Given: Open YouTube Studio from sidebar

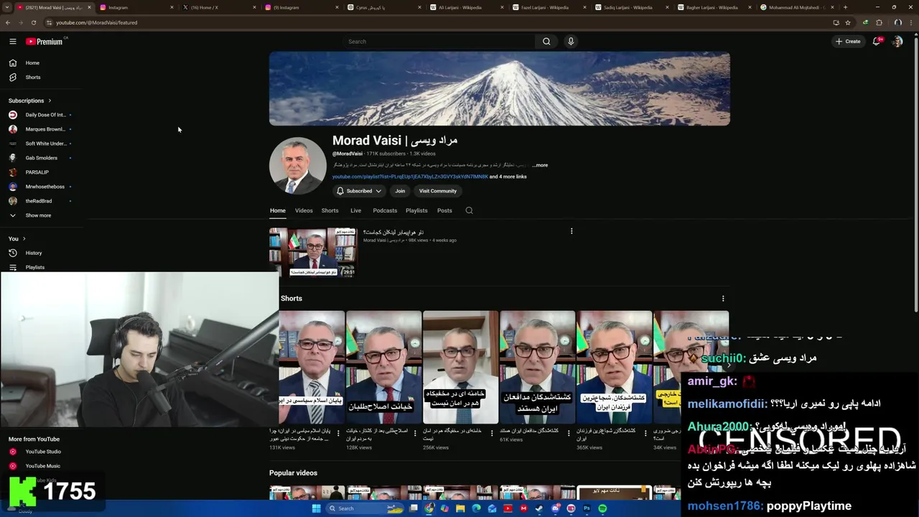Looking at the screenshot, I should [x=43, y=452].
